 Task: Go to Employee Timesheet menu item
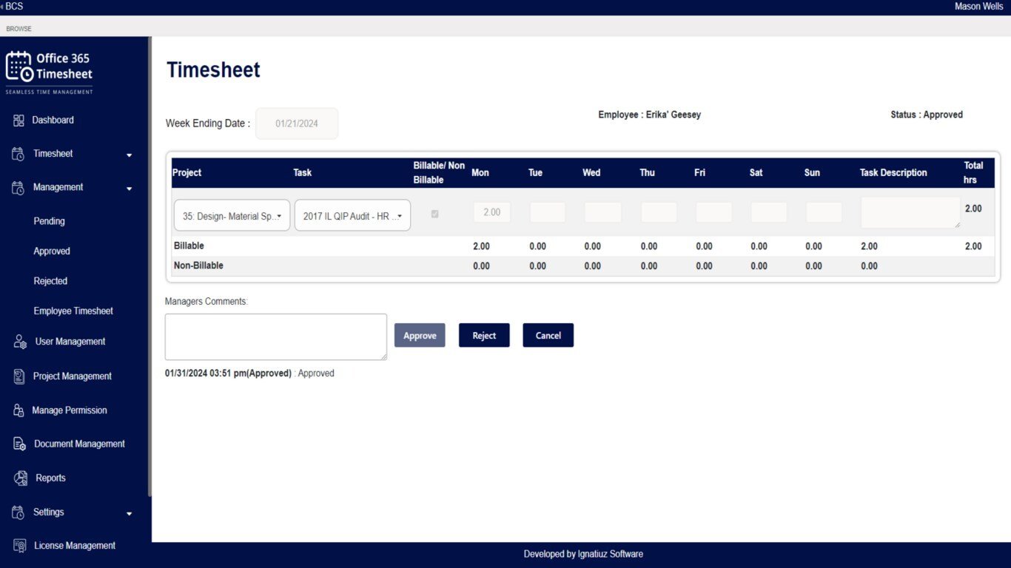click(x=73, y=311)
